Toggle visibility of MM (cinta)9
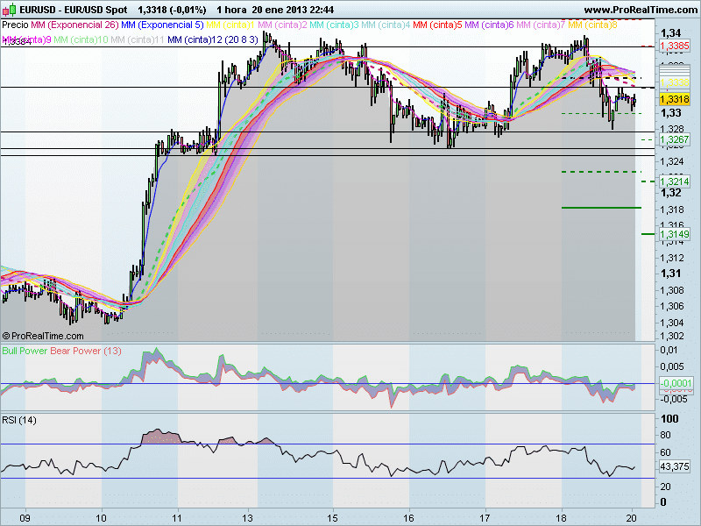This screenshot has width=701, height=526. [26, 40]
